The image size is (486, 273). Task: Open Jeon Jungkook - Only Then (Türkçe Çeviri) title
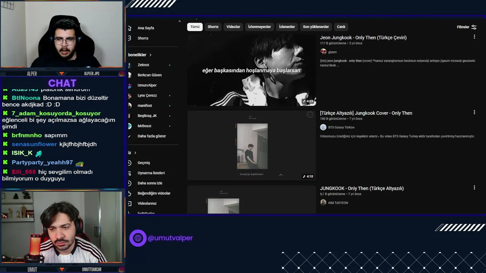pos(363,38)
